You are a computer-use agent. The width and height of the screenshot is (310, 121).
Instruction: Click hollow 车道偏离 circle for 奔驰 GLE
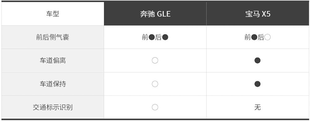click(155, 60)
